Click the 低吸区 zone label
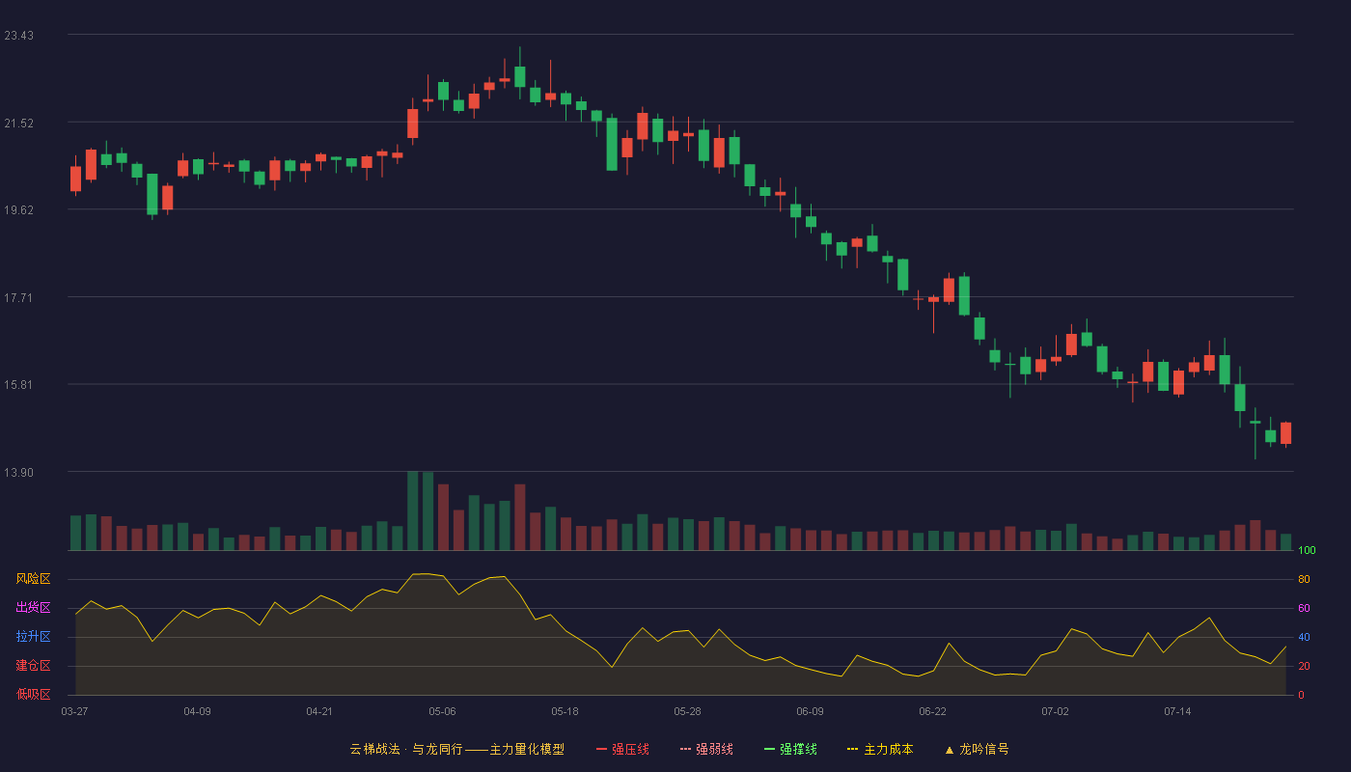Viewport: 1351px width, 772px height. 33,694
